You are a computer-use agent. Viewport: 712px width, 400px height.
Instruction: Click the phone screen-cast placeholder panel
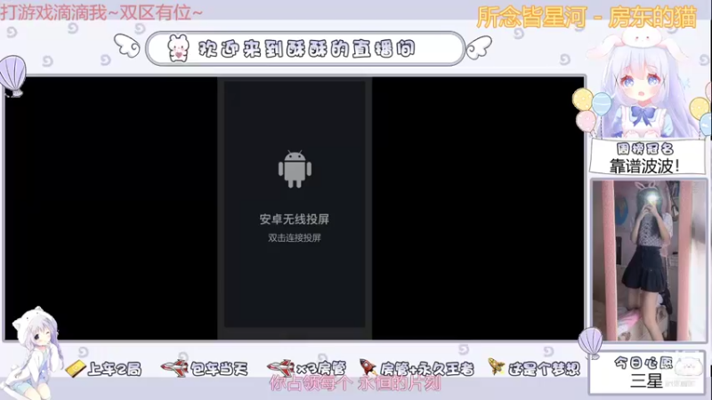(295, 208)
